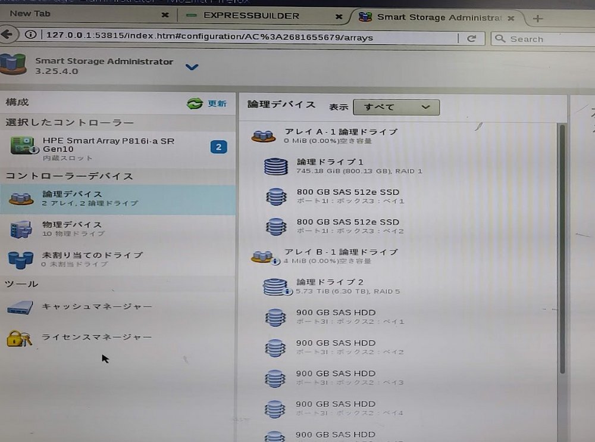
Task: Click the ライセンスマネージャー padlock keys icon
Action: tap(19, 338)
